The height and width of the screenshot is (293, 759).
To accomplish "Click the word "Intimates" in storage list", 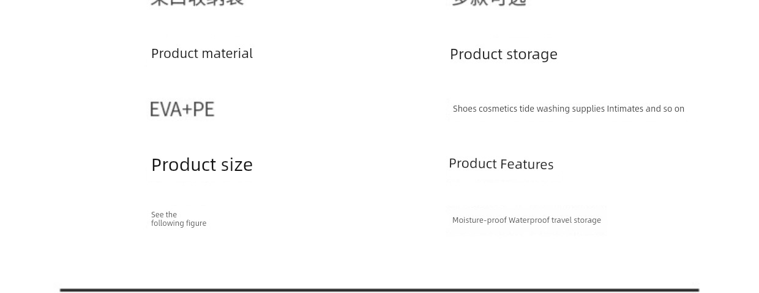I will click(x=625, y=109).
